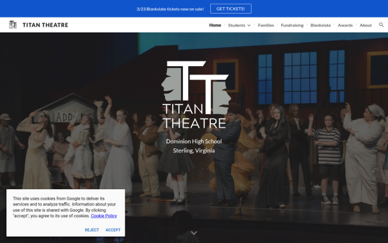Click the scroll-down chevron below the stage
The height and width of the screenshot is (243, 388).
[194, 233]
